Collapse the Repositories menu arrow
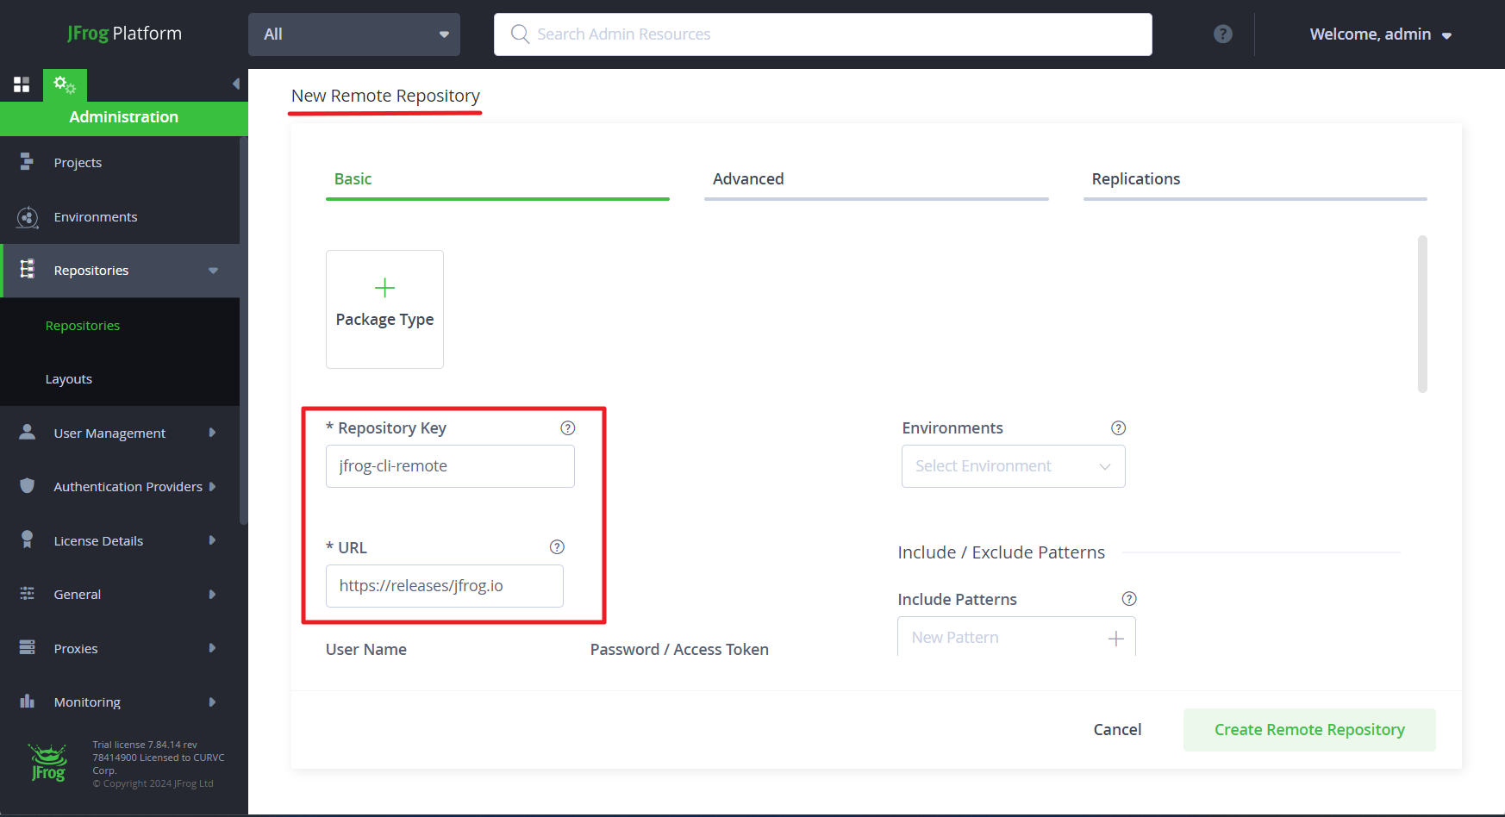The image size is (1505, 817). click(x=213, y=271)
